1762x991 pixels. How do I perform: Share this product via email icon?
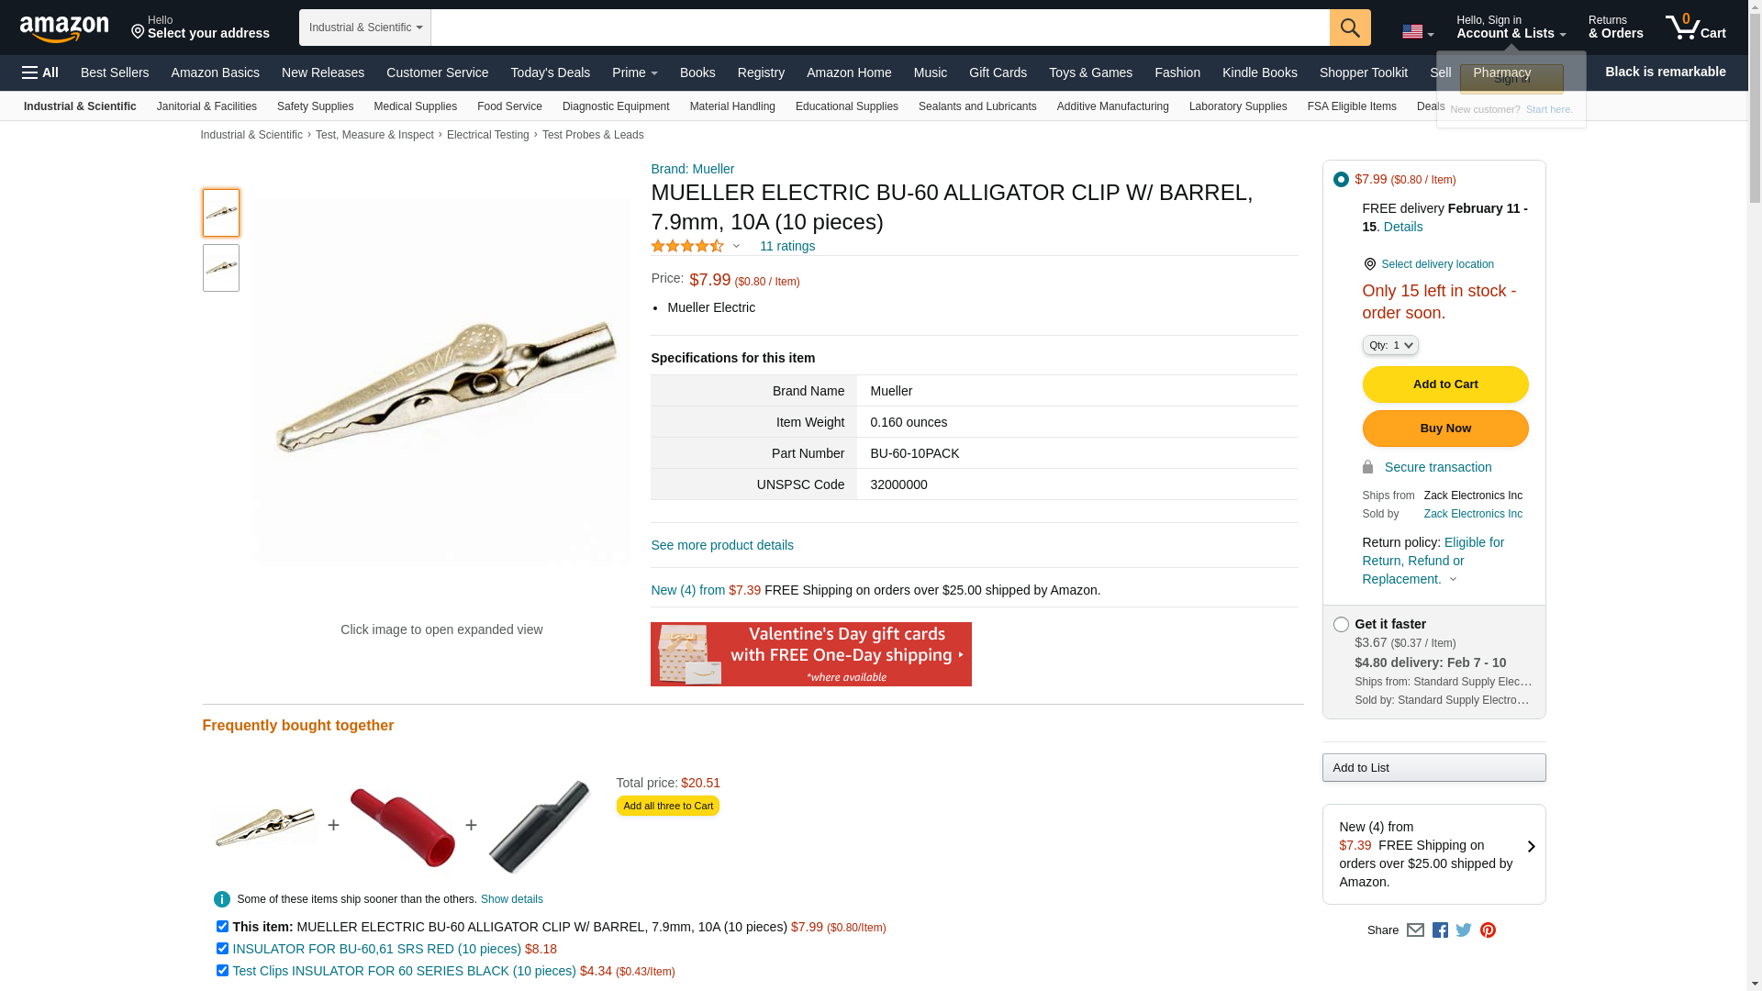coord(1415,930)
